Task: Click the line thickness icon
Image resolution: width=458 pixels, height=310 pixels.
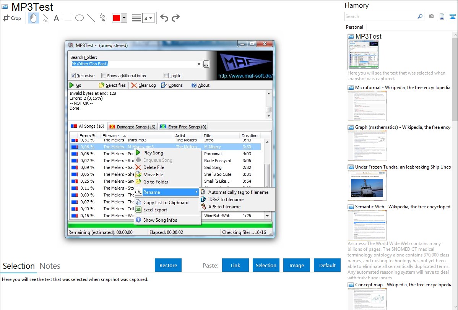Action: point(136,18)
